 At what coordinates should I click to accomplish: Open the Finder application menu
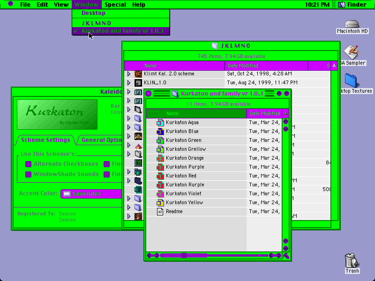352,5
